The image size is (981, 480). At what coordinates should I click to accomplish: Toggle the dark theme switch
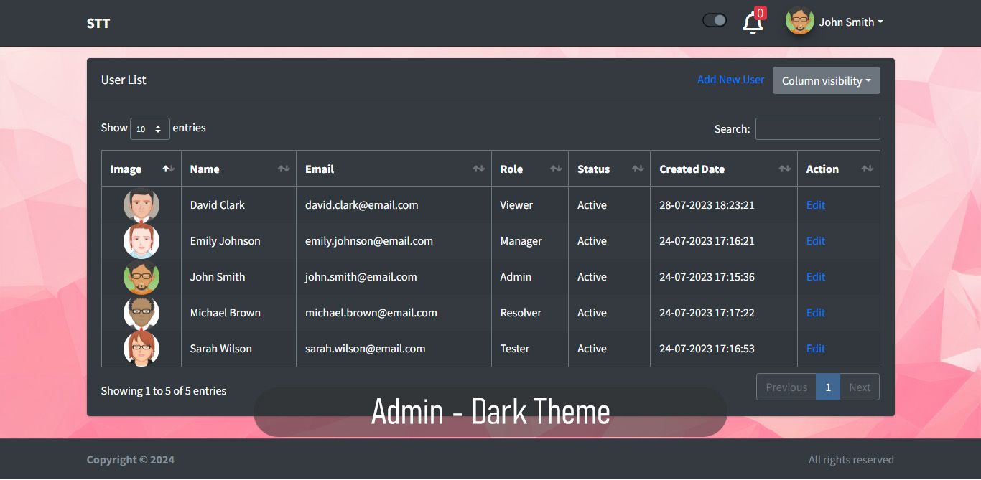point(715,21)
